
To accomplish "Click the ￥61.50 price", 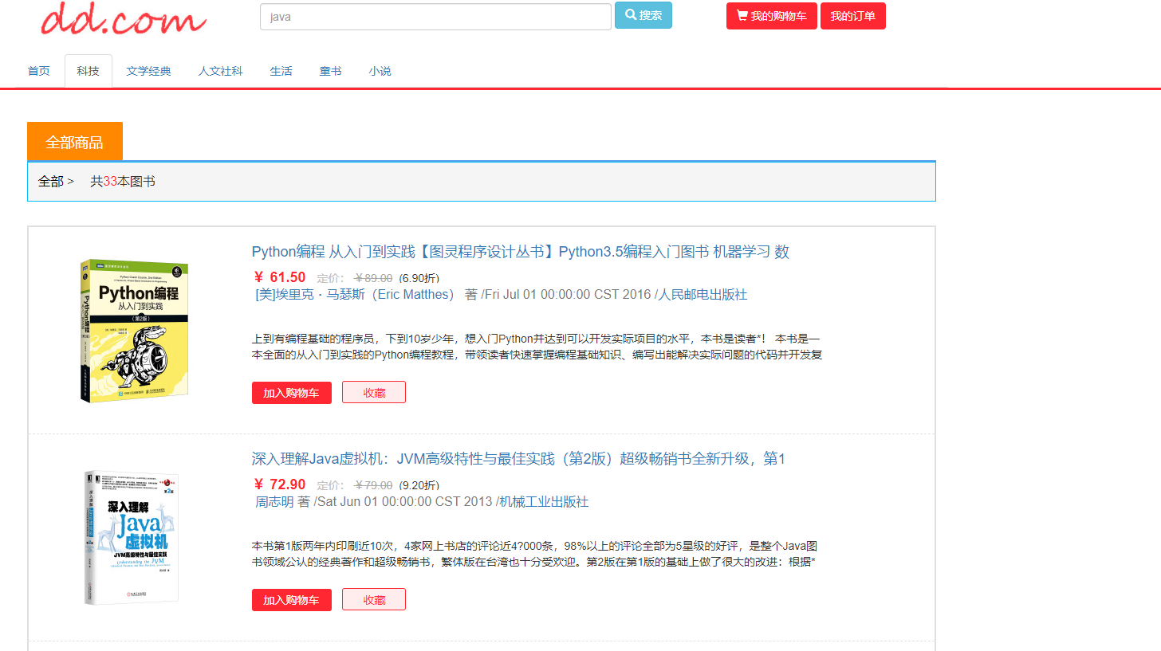I will click(280, 277).
